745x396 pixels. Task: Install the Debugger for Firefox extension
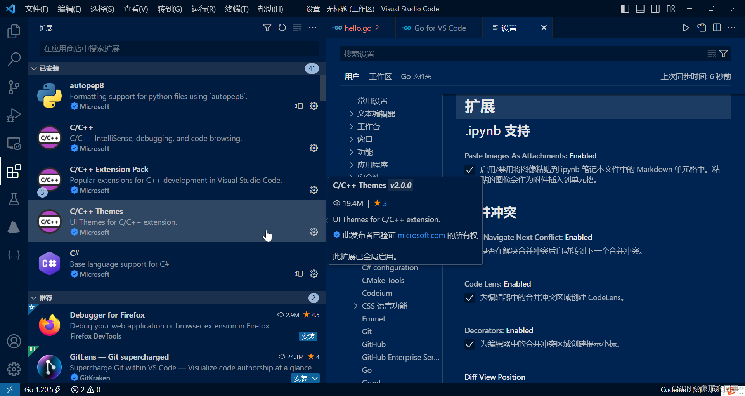pos(308,336)
